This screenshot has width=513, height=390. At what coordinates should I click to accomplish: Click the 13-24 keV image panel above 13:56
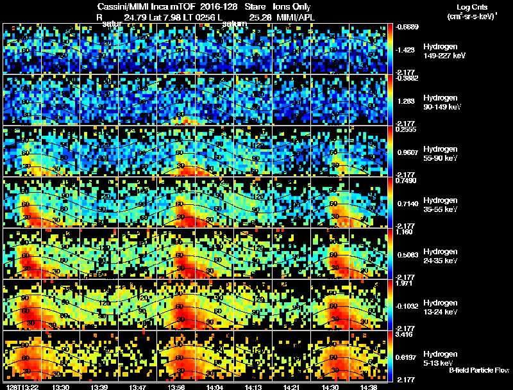[176, 305]
